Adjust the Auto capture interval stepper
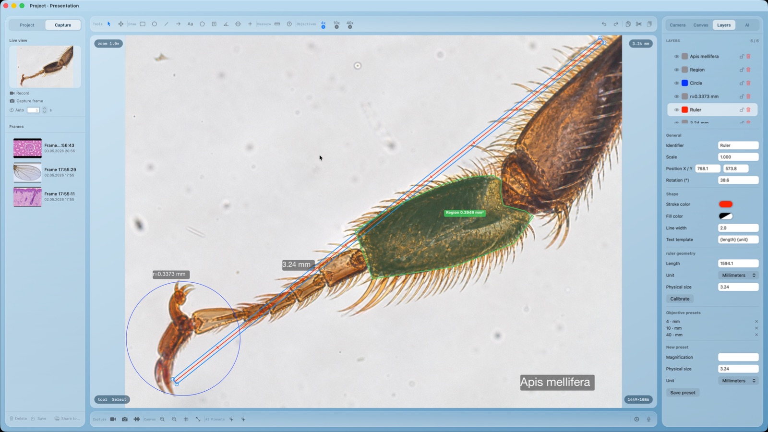This screenshot has height=432, width=768. pos(45,110)
